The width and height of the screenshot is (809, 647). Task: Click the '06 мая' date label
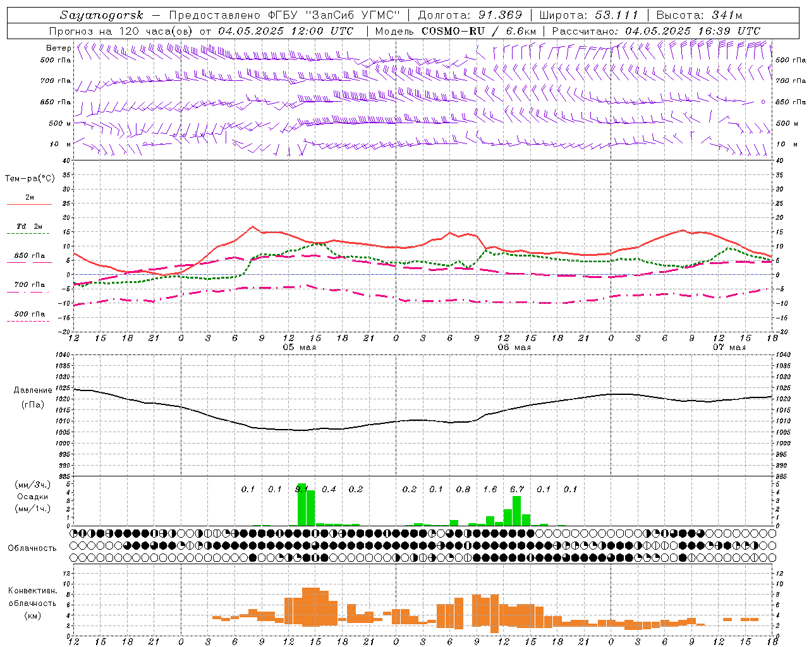click(514, 348)
